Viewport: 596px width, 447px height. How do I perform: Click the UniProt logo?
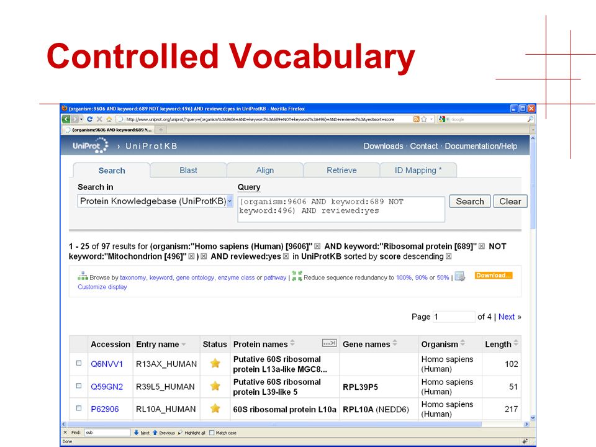point(91,145)
